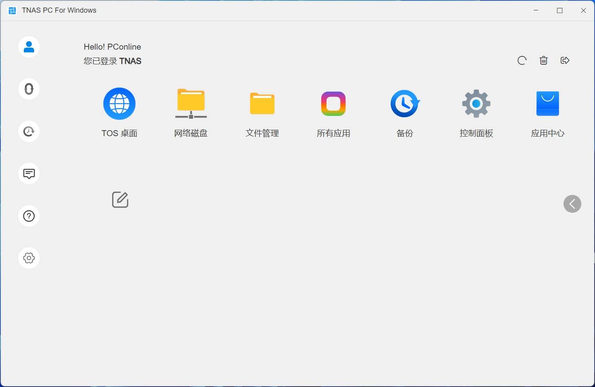The height and width of the screenshot is (387, 595).
Task: Open 网络磁盘 network drive icon
Action: pos(191,104)
